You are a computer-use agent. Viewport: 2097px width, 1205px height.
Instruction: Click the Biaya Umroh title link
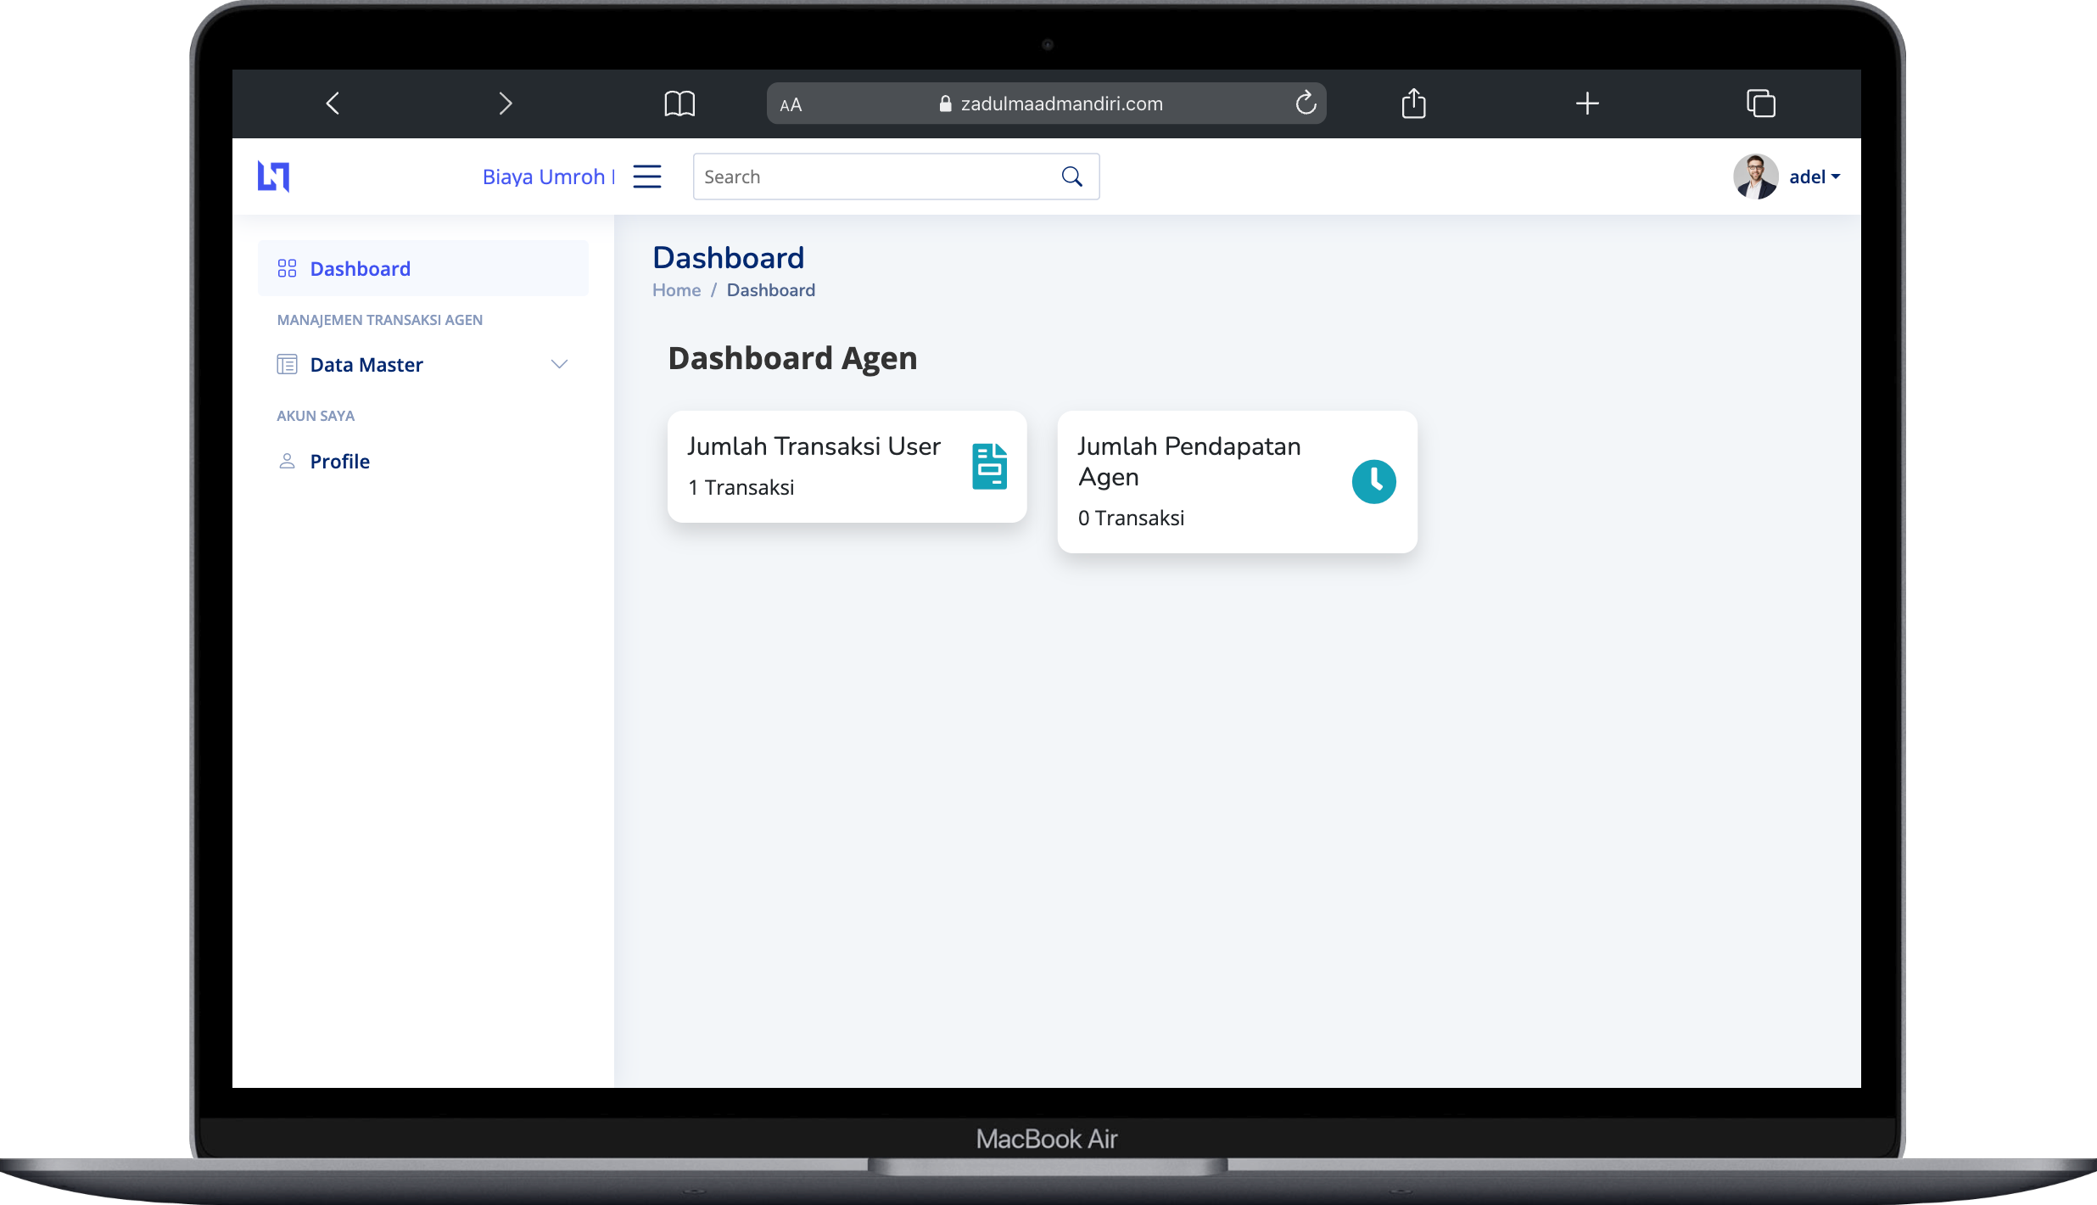pyautogui.click(x=544, y=177)
